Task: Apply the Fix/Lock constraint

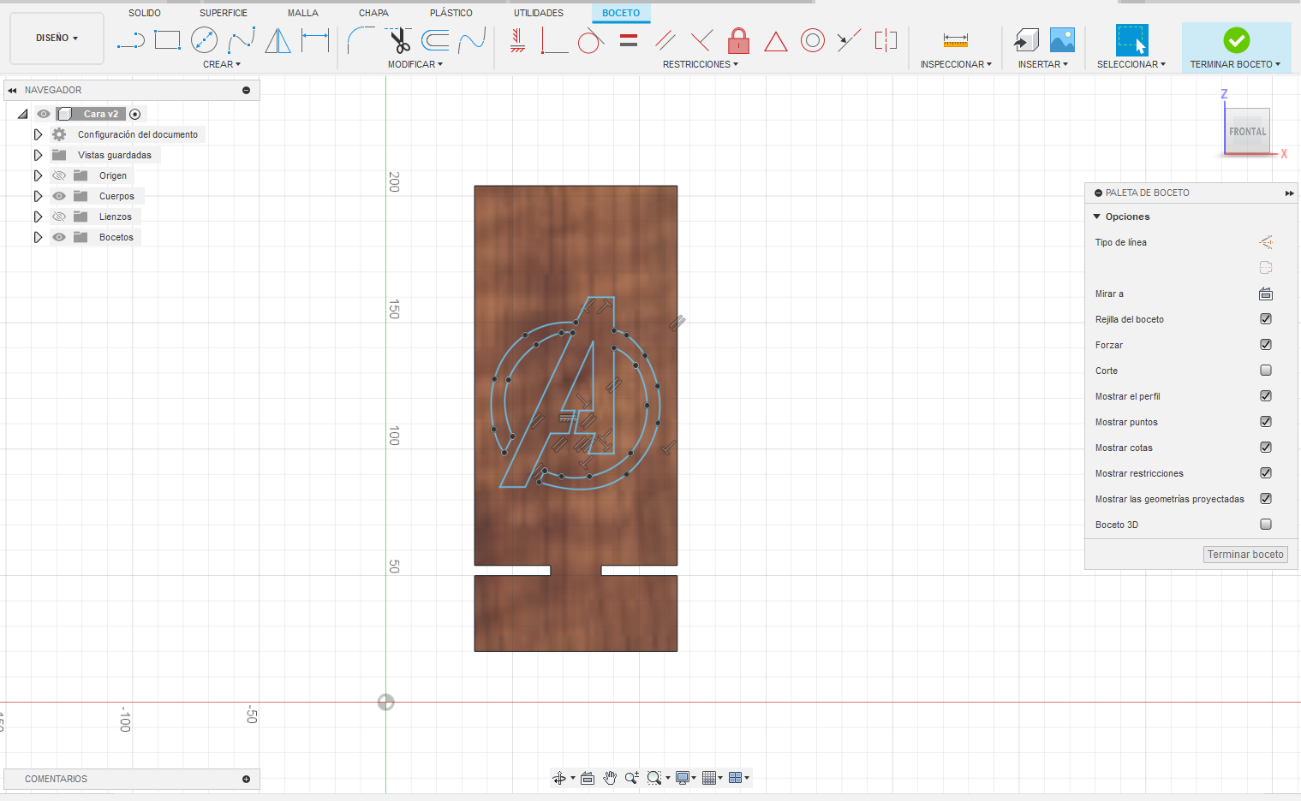Action: [x=738, y=40]
